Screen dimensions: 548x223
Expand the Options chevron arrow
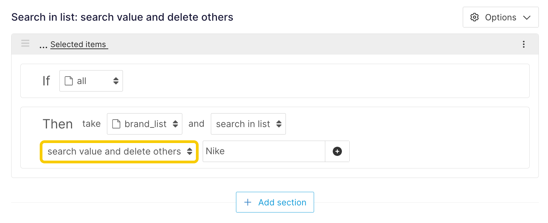pos(527,18)
